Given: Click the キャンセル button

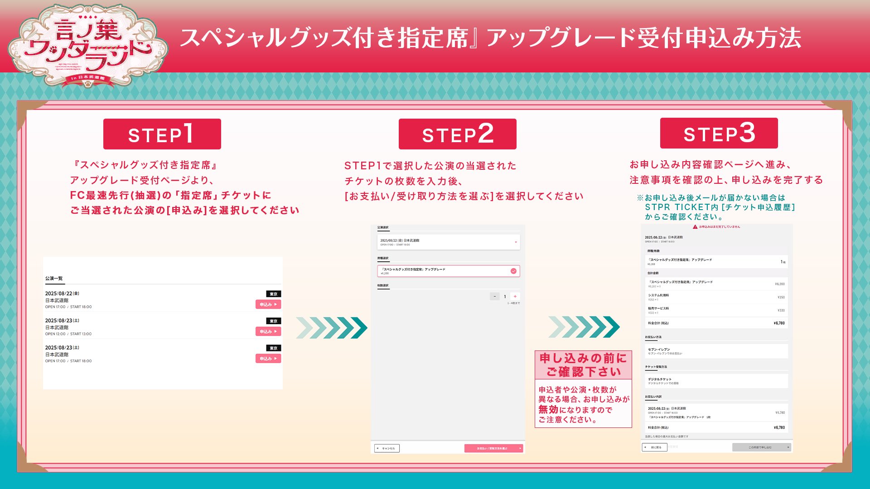Looking at the screenshot, I should (x=387, y=448).
